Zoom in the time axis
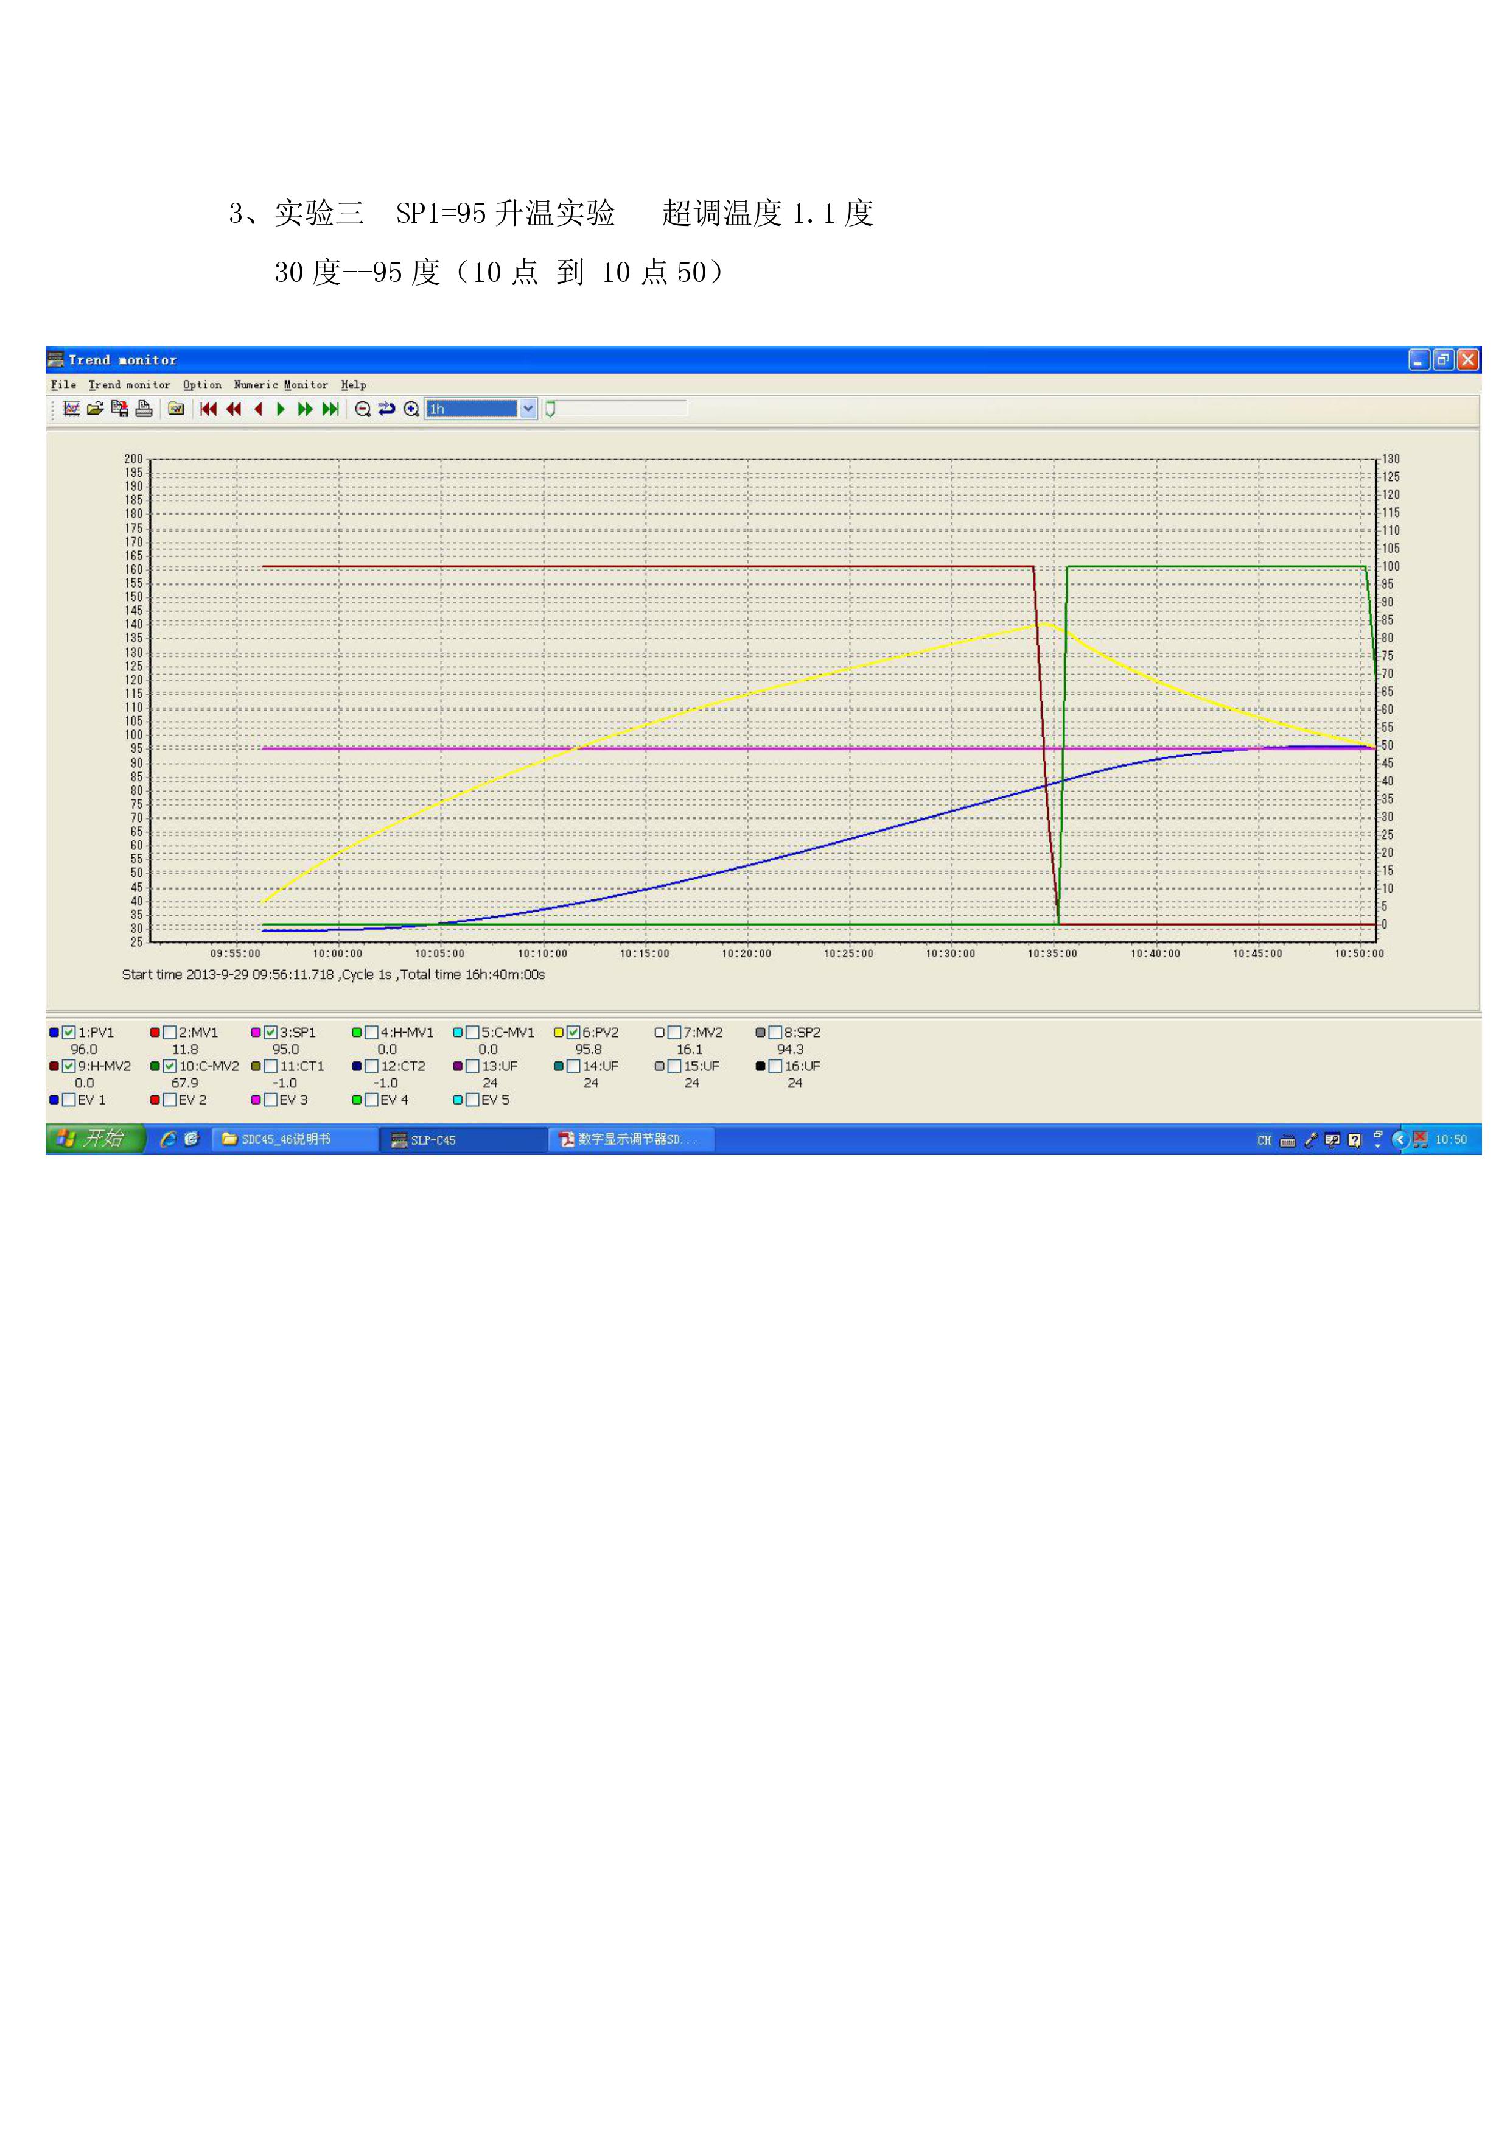The height and width of the screenshot is (2136, 1510). pyautogui.click(x=411, y=409)
